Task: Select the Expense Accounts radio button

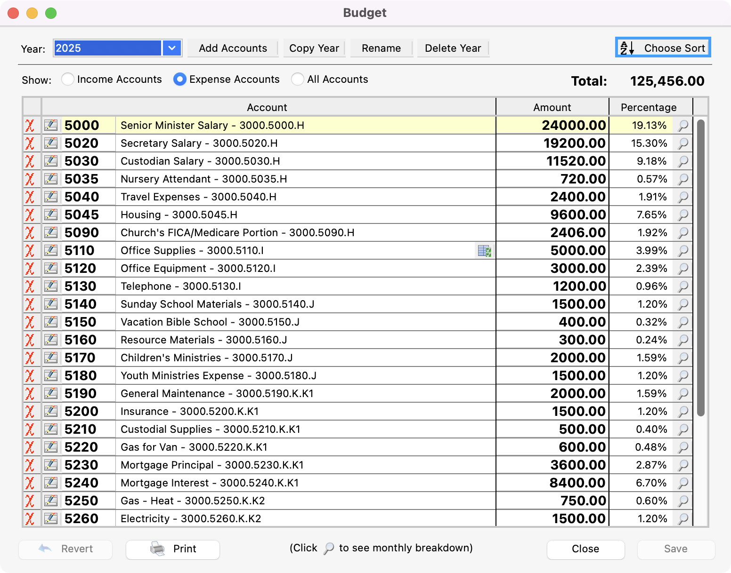Action: pyautogui.click(x=179, y=80)
